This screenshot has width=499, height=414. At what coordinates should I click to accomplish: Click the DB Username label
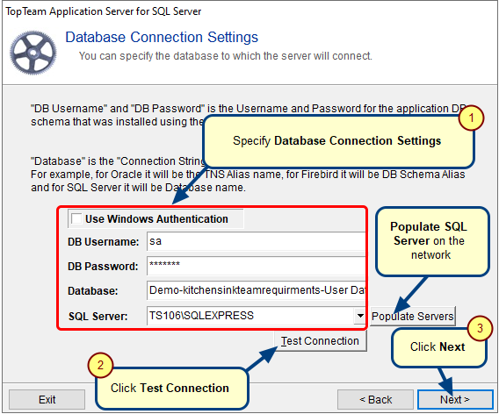(x=104, y=242)
